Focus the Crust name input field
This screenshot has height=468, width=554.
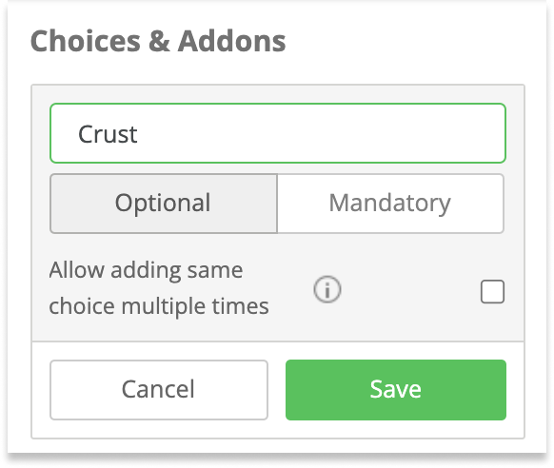tap(278, 133)
